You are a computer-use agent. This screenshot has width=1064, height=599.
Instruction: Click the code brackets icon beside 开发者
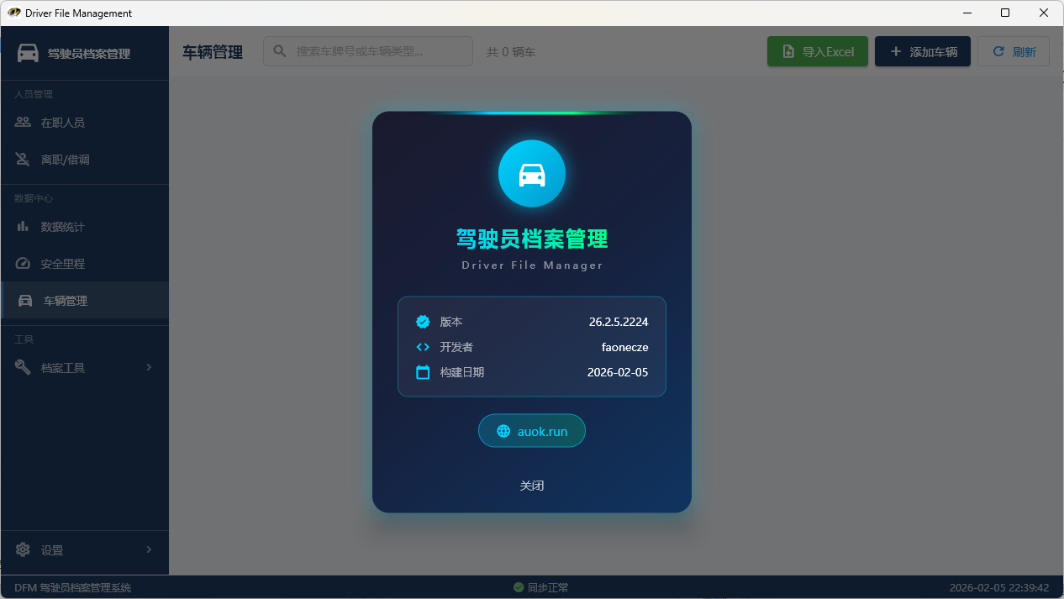pos(423,347)
